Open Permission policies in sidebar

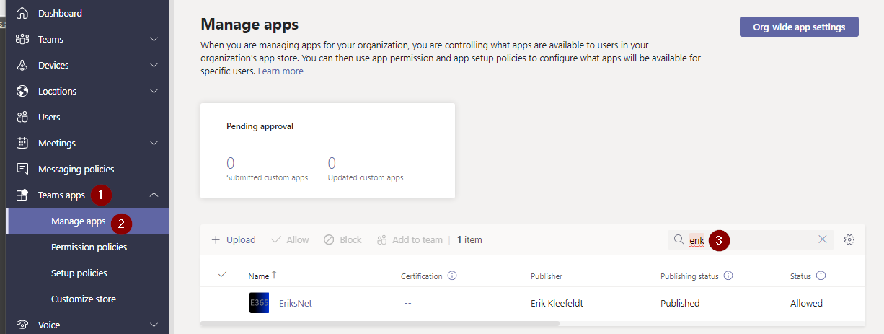point(89,247)
